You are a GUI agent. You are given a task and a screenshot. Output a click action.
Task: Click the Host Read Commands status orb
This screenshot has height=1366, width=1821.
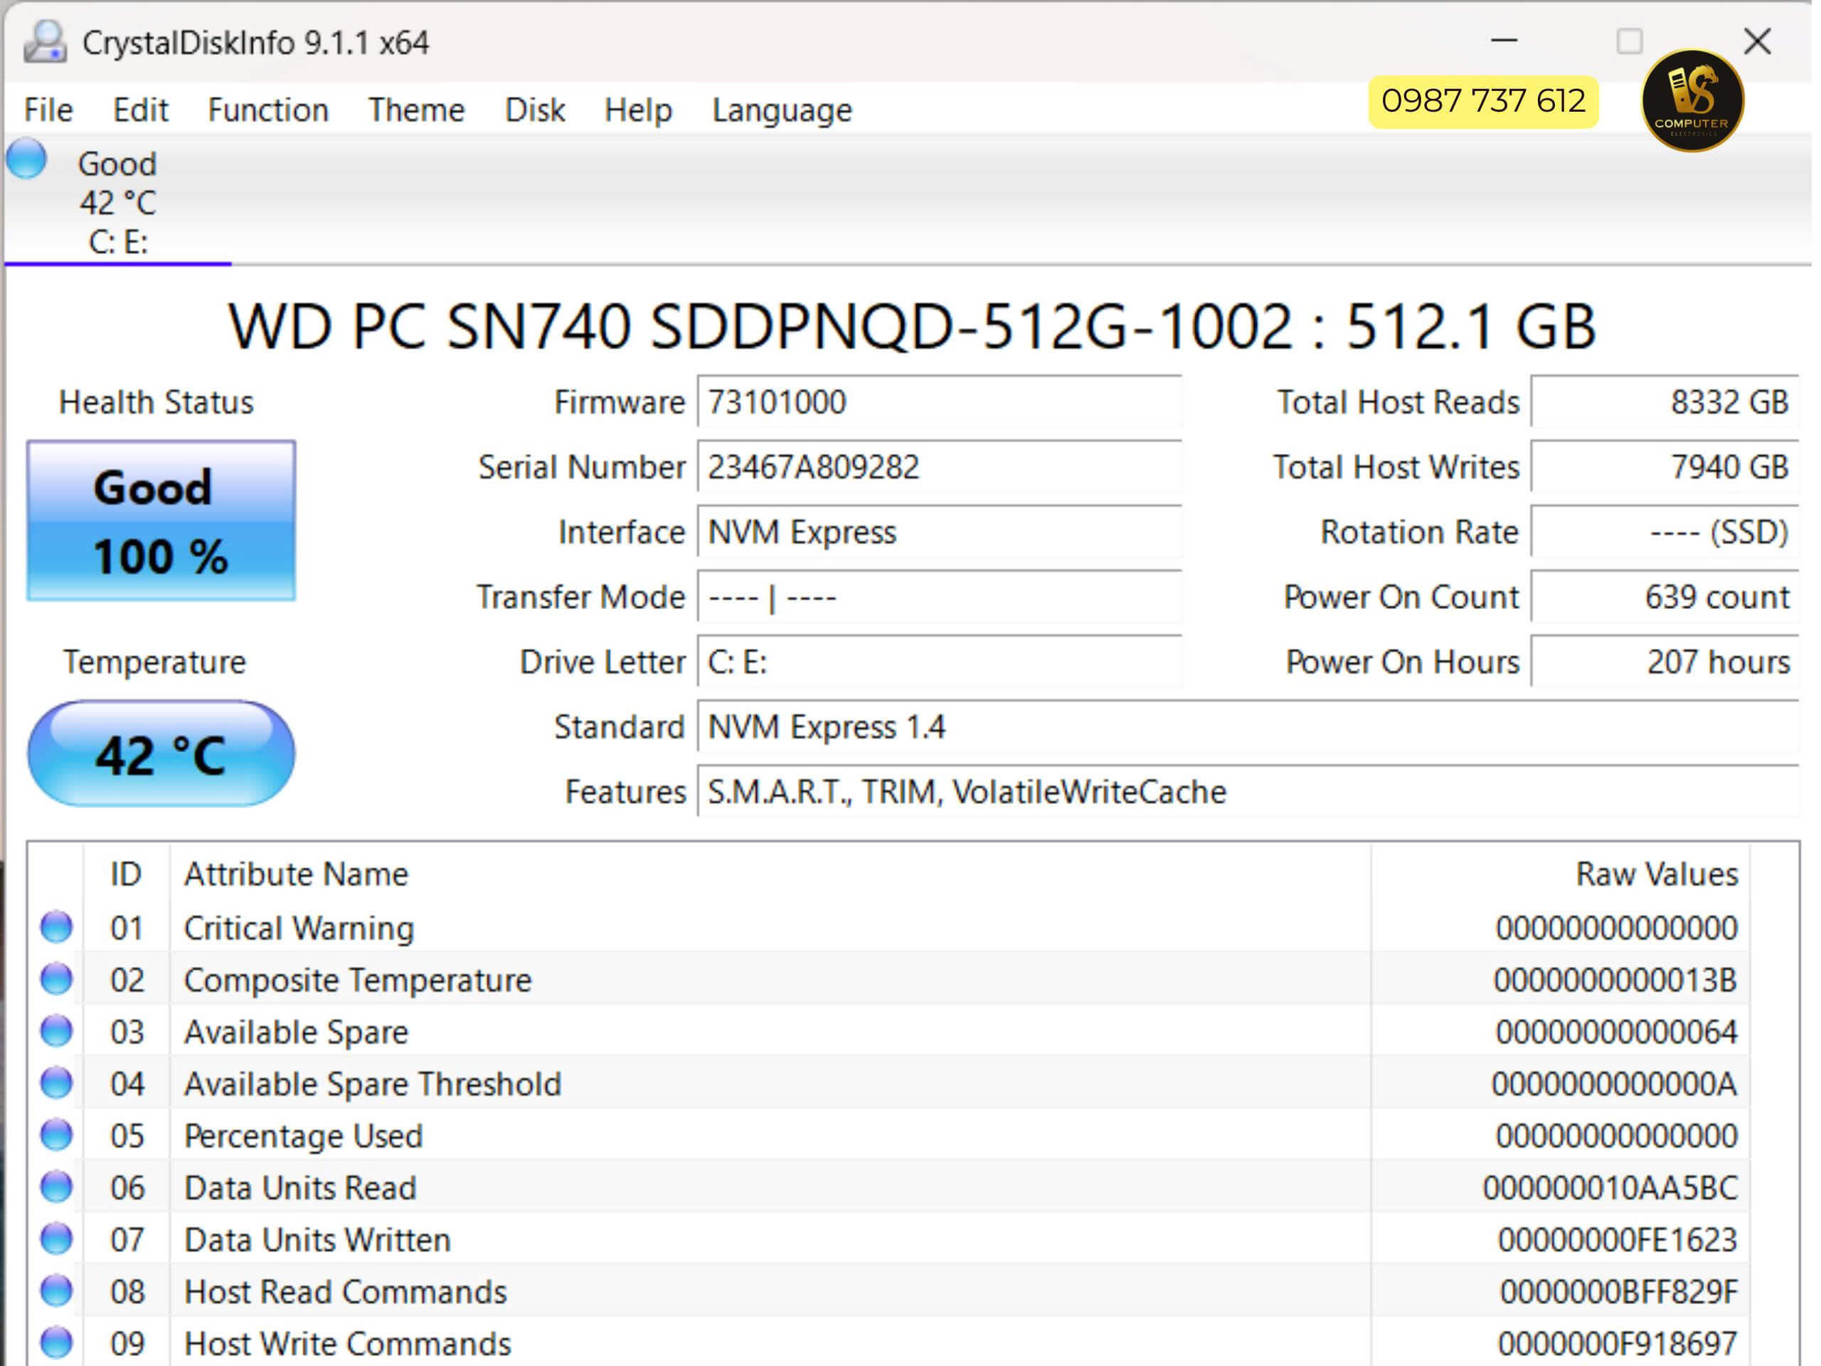click(x=56, y=1291)
